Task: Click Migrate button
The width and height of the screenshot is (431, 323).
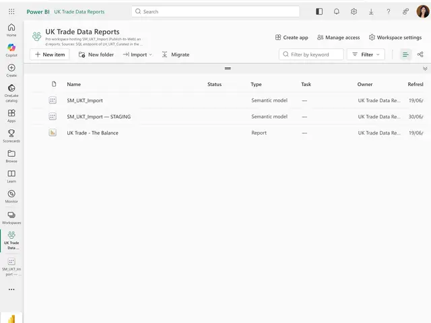Action: point(176,55)
